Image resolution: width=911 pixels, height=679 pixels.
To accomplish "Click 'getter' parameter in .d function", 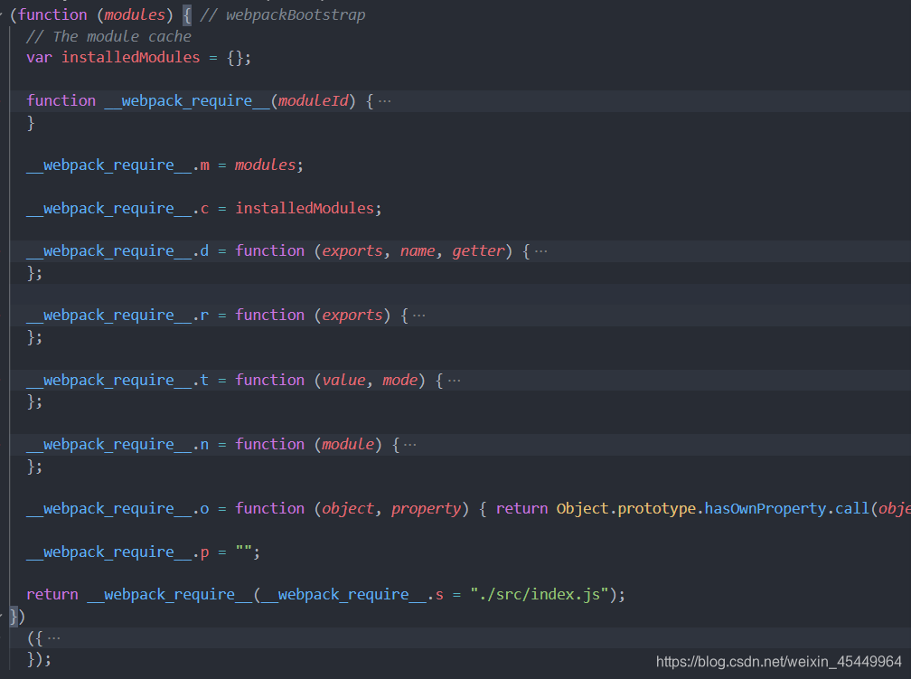I will point(479,251).
